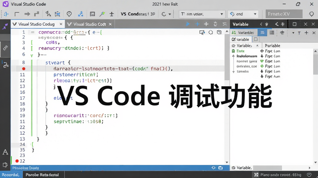Image resolution: width=318 pixels, height=178 pixels.
Task: Close the Visual Studio Codt tab
Action: pos(110,24)
